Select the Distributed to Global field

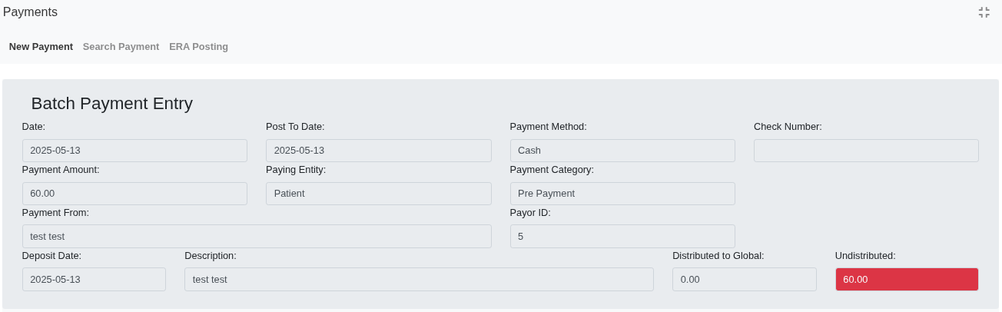click(x=744, y=279)
